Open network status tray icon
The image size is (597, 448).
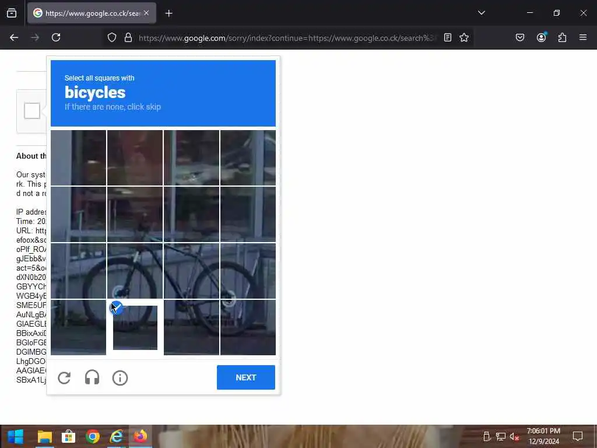pos(501,436)
